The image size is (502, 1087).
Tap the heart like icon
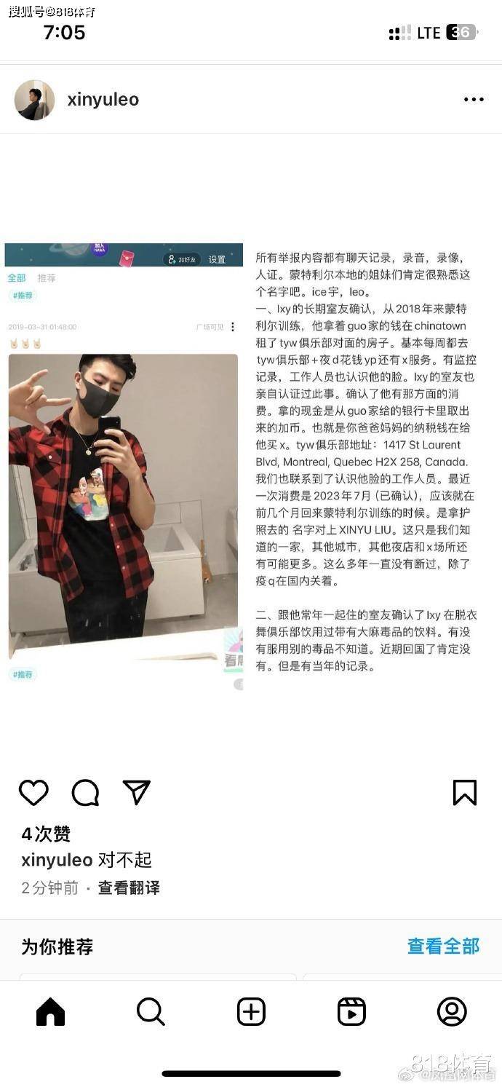click(x=33, y=792)
